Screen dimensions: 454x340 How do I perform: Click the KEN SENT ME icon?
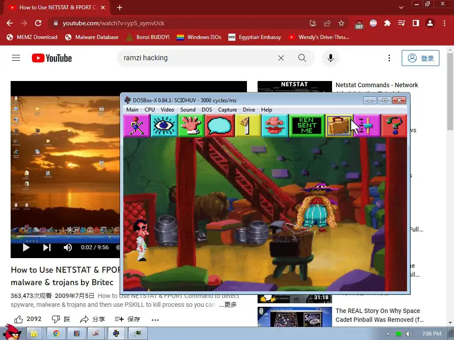click(307, 125)
